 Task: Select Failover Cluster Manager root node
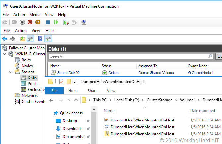pyautogui.click(x=24, y=48)
